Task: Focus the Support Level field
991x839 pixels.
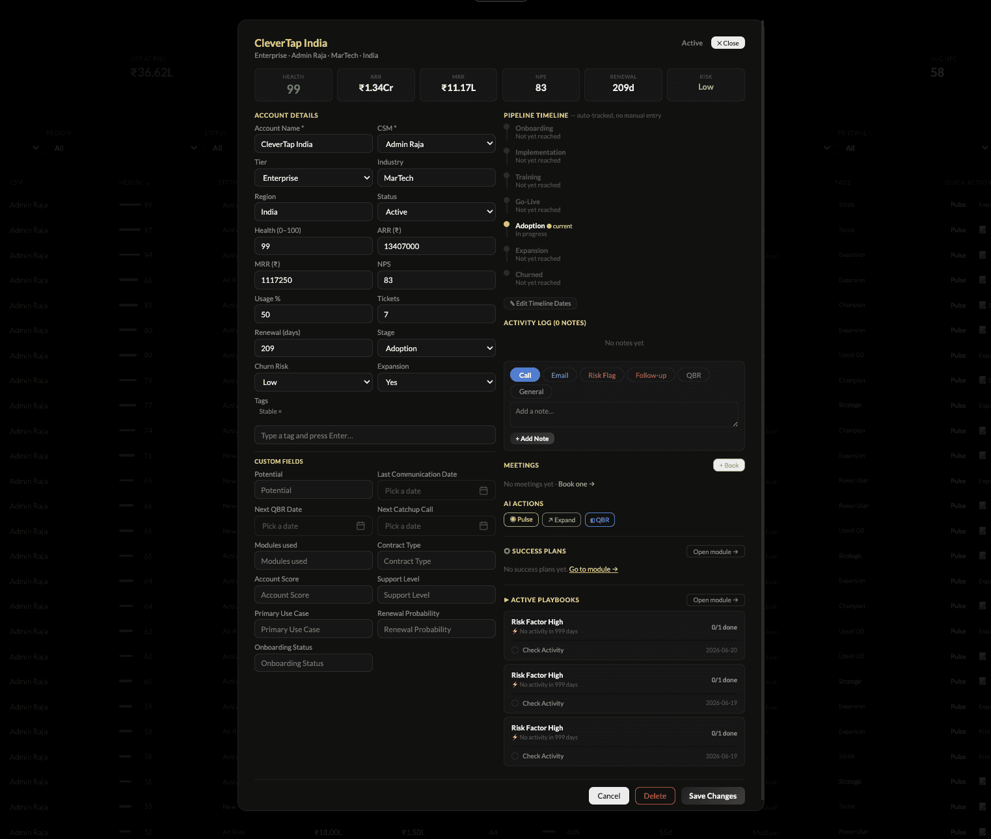Action: click(x=437, y=594)
